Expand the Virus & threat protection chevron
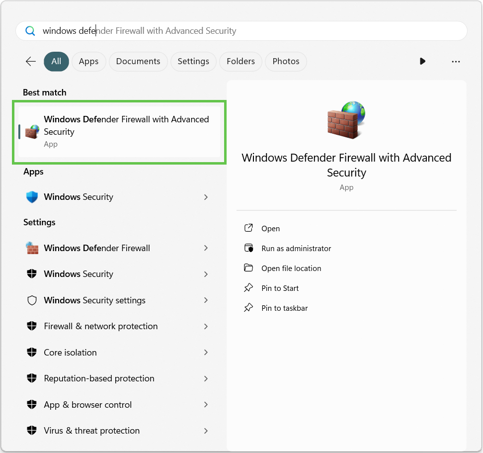 [206, 431]
